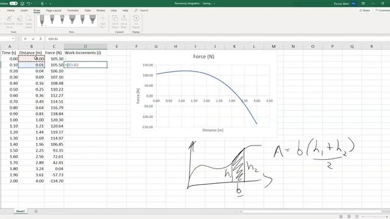Switch to Page Layout view in status bar
The height and width of the screenshot is (219, 390).
[x=349, y=217]
